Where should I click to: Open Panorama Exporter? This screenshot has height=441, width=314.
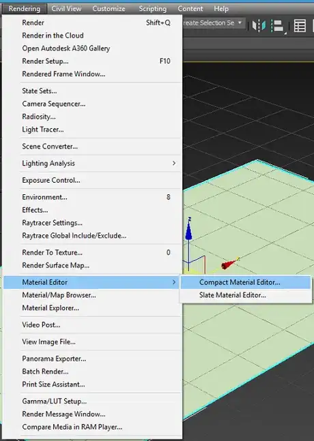coord(92,359)
